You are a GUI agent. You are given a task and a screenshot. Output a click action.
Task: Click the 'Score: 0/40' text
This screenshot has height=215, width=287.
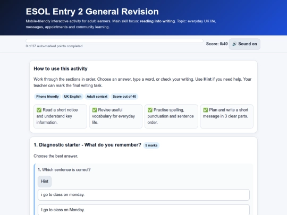click(x=217, y=44)
